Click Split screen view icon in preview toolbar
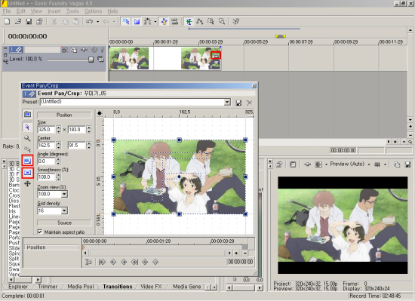 [318, 164]
